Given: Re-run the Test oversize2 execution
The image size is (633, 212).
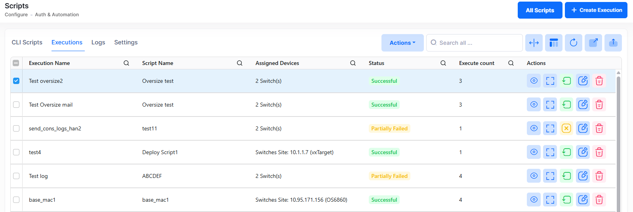Looking at the screenshot, I should click(x=566, y=81).
